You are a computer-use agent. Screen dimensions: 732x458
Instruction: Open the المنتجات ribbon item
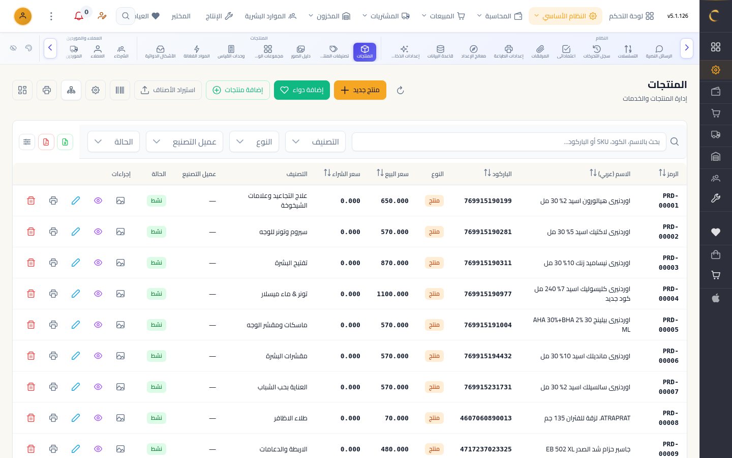point(364,52)
